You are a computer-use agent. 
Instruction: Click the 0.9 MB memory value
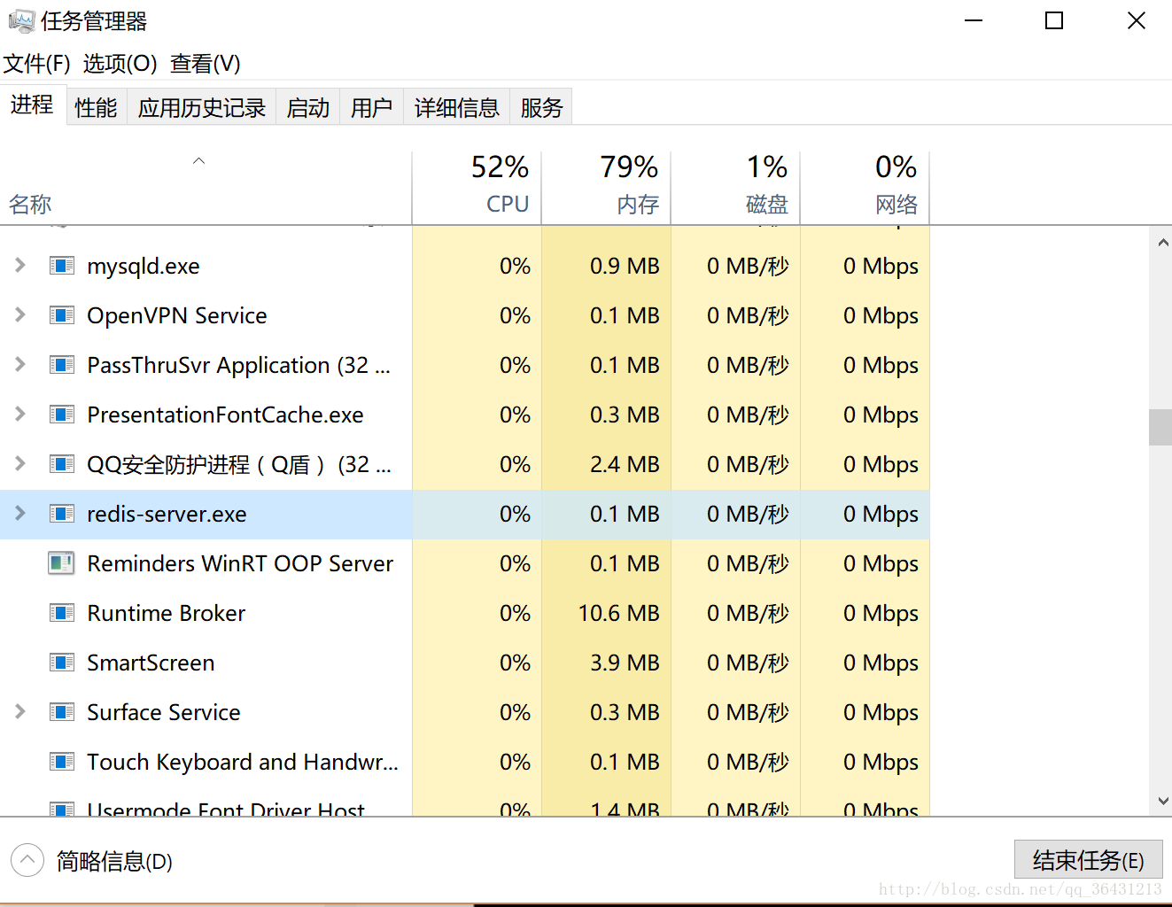(625, 266)
